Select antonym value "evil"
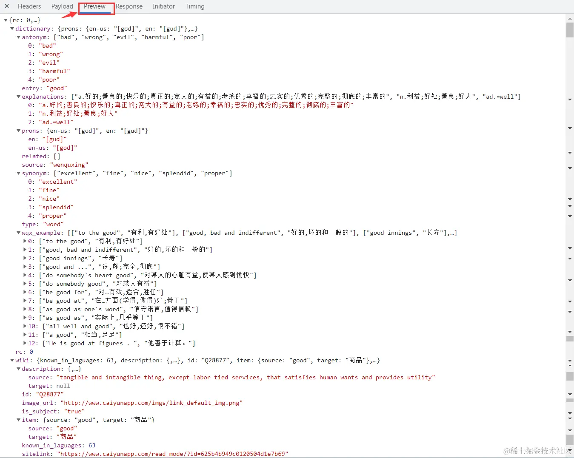Image resolution: width=574 pixels, height=458 pixels. coord(49,63)
